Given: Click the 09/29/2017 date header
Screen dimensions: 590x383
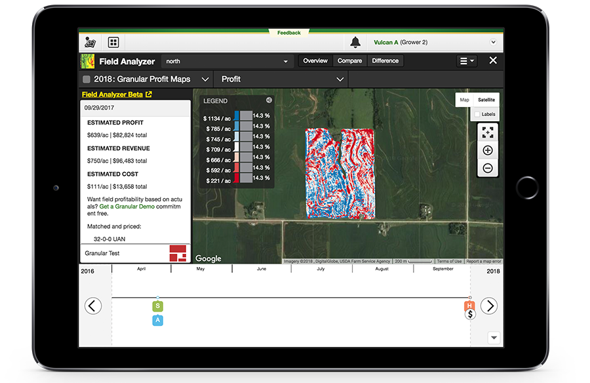Looking at the screenshot, I should (x=100, y=108).
